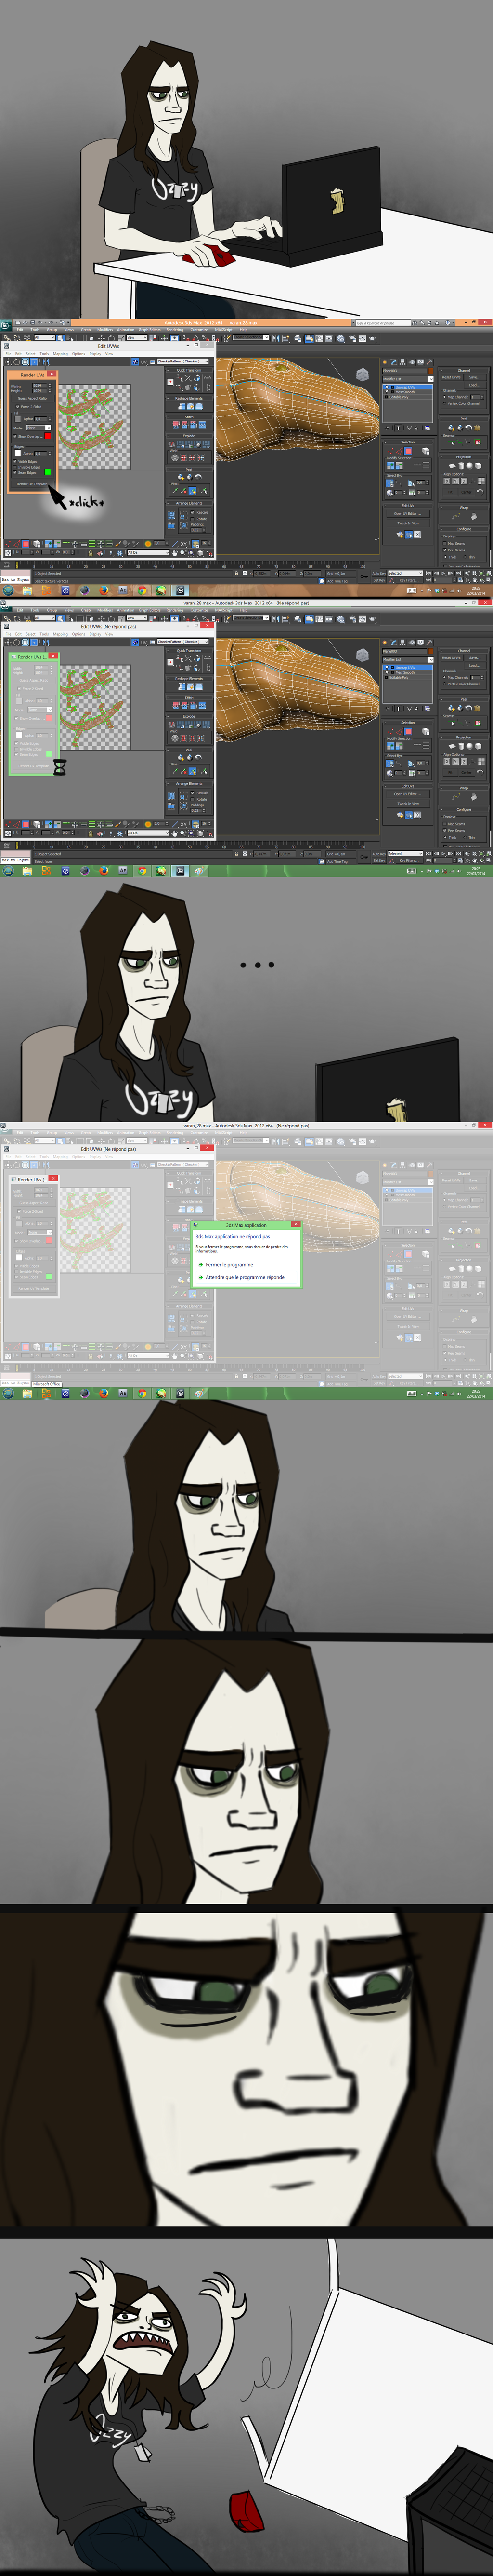The width and height of the screenshot is (493, 2576).
Task: Click File Explorer taskbar icon, first screenshot
Action: point(27,590)
